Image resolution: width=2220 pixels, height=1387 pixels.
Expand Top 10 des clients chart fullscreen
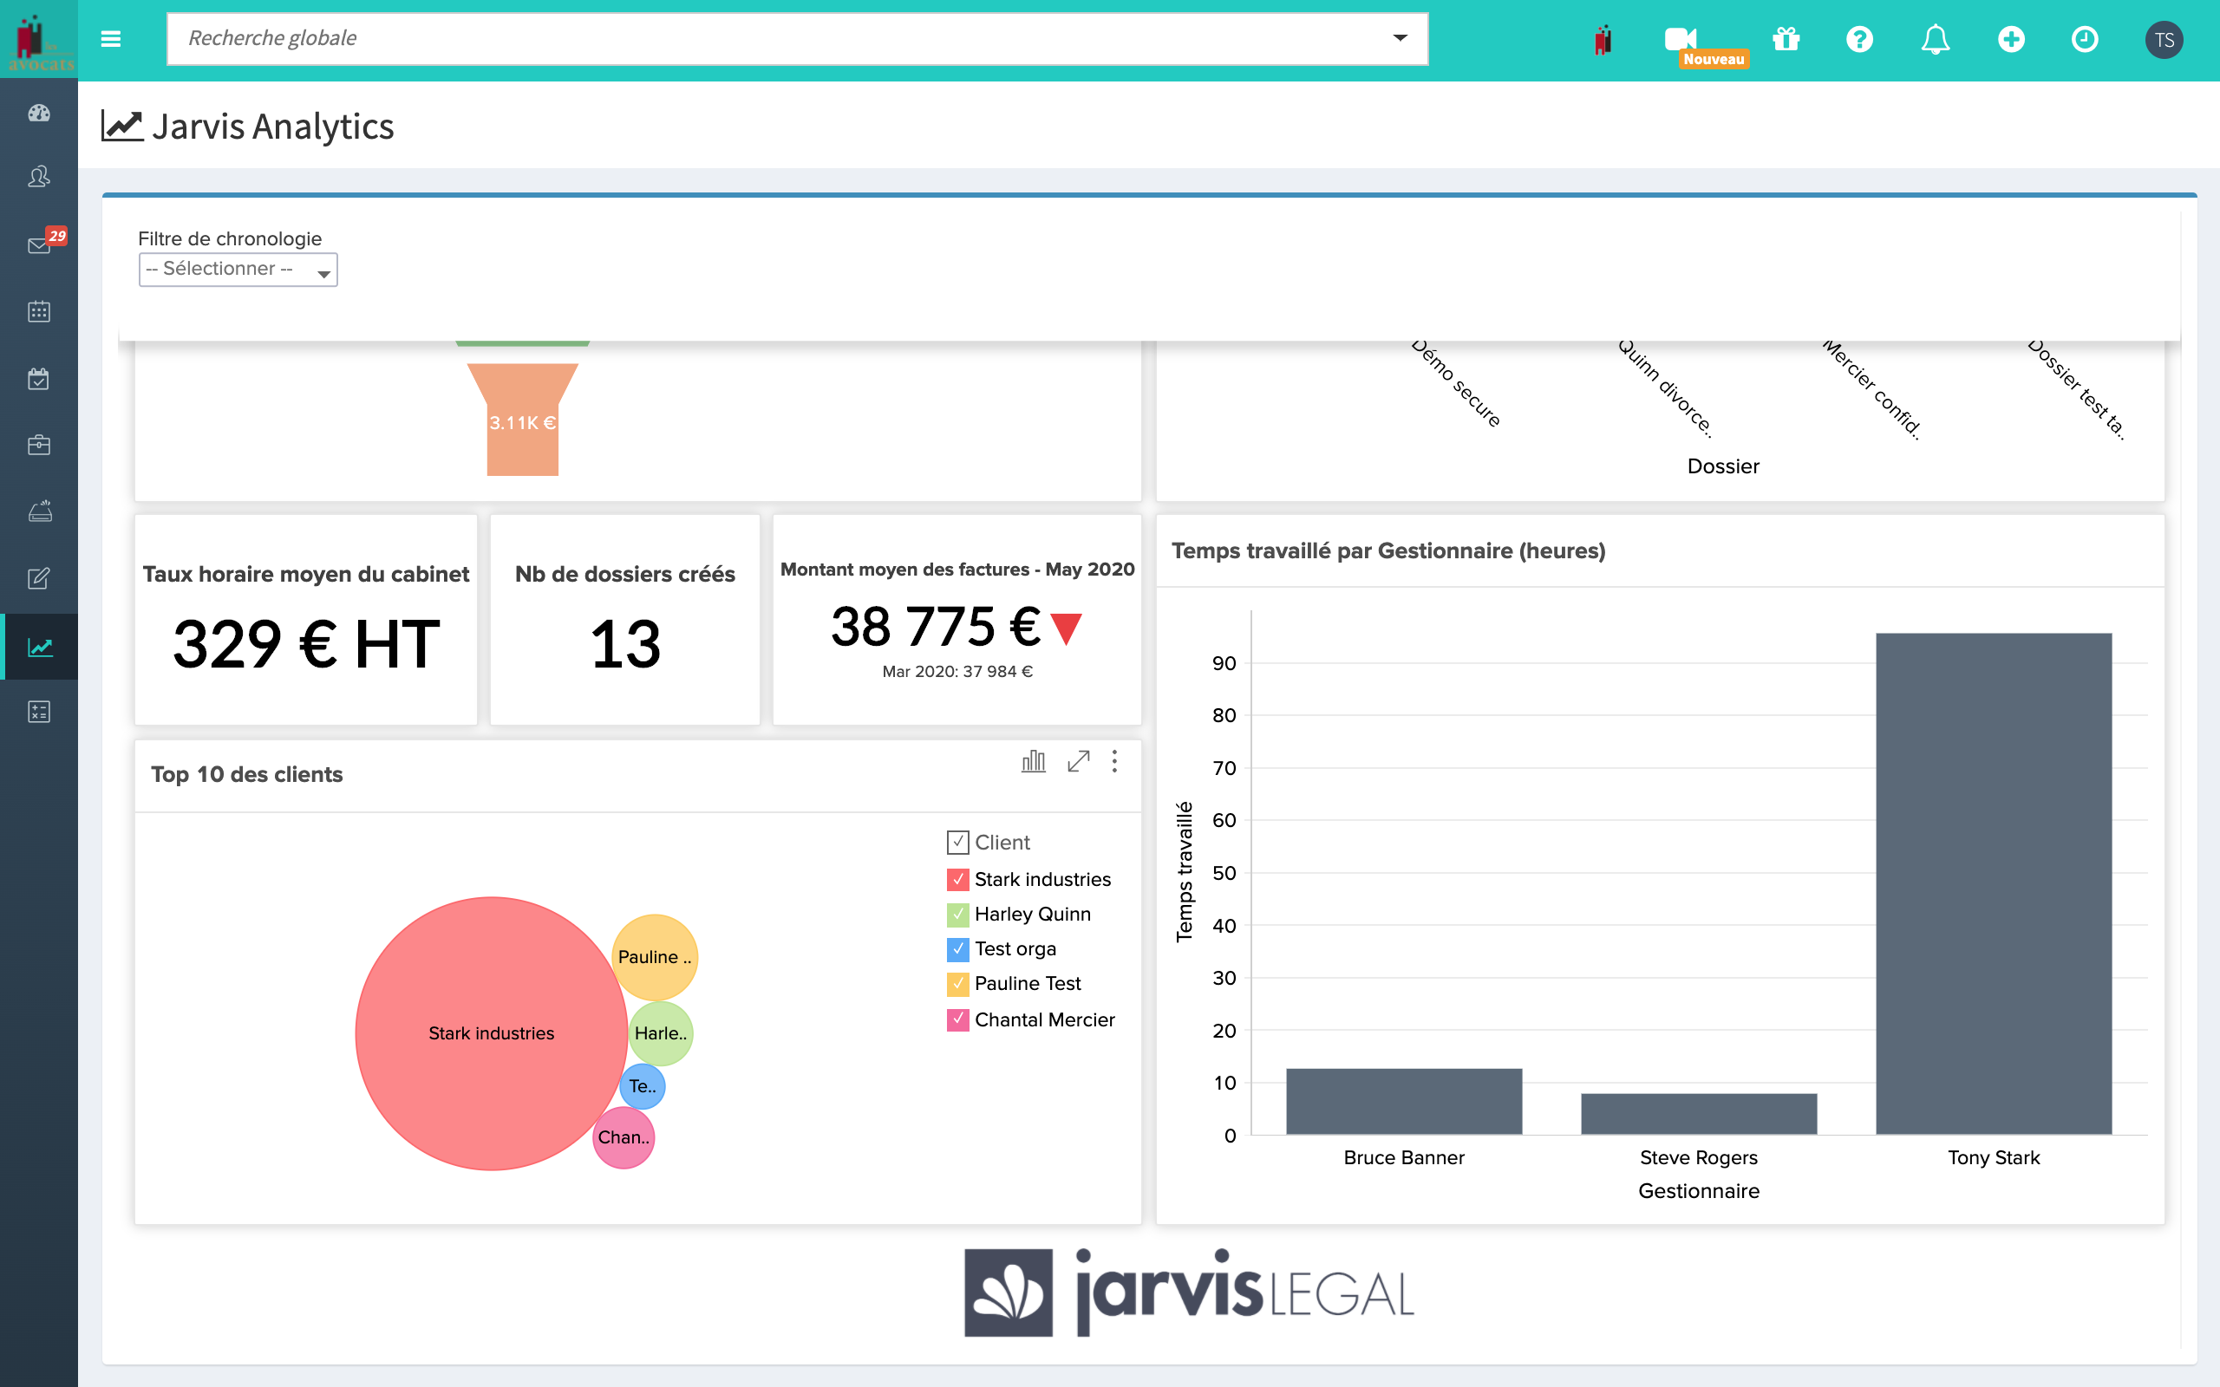(x=1079, y=760)
